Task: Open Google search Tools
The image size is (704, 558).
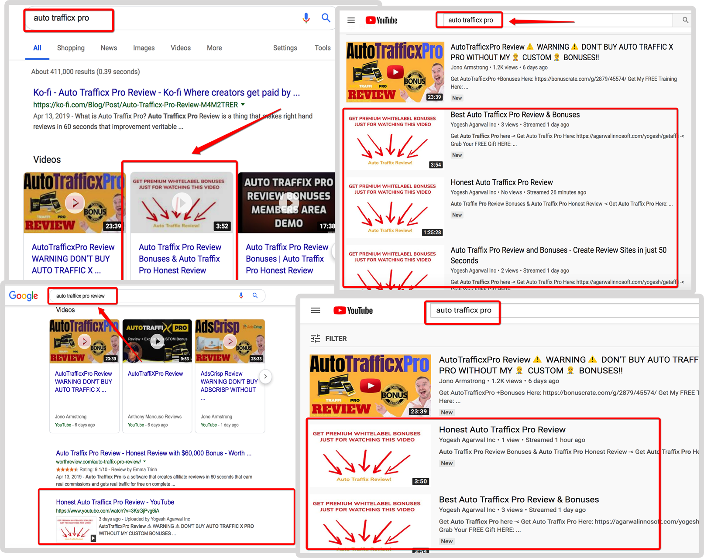Action: [x=323, y=48]
